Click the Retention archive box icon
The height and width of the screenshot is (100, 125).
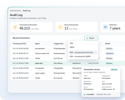[105, 27]
